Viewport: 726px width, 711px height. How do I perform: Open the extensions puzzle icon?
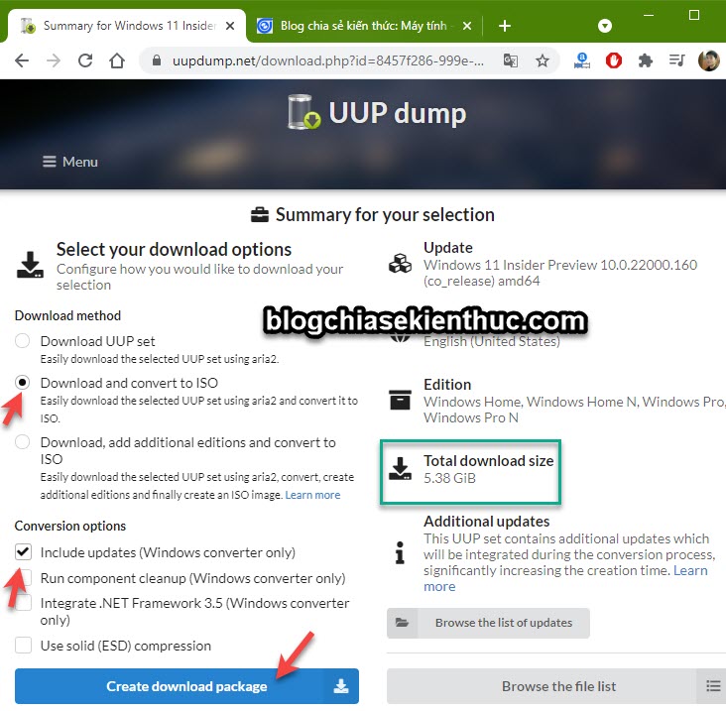pos(645,60)
